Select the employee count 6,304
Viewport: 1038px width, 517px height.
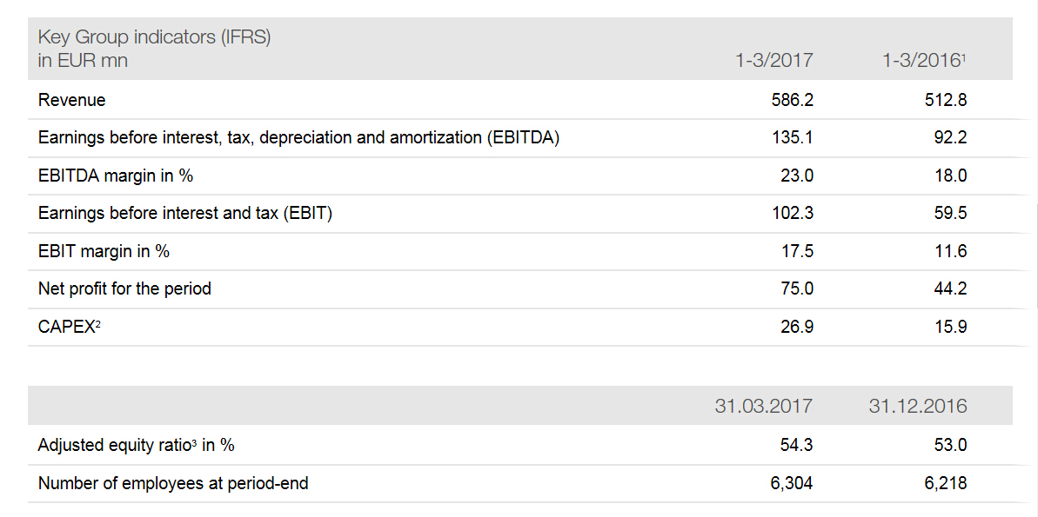793,483
